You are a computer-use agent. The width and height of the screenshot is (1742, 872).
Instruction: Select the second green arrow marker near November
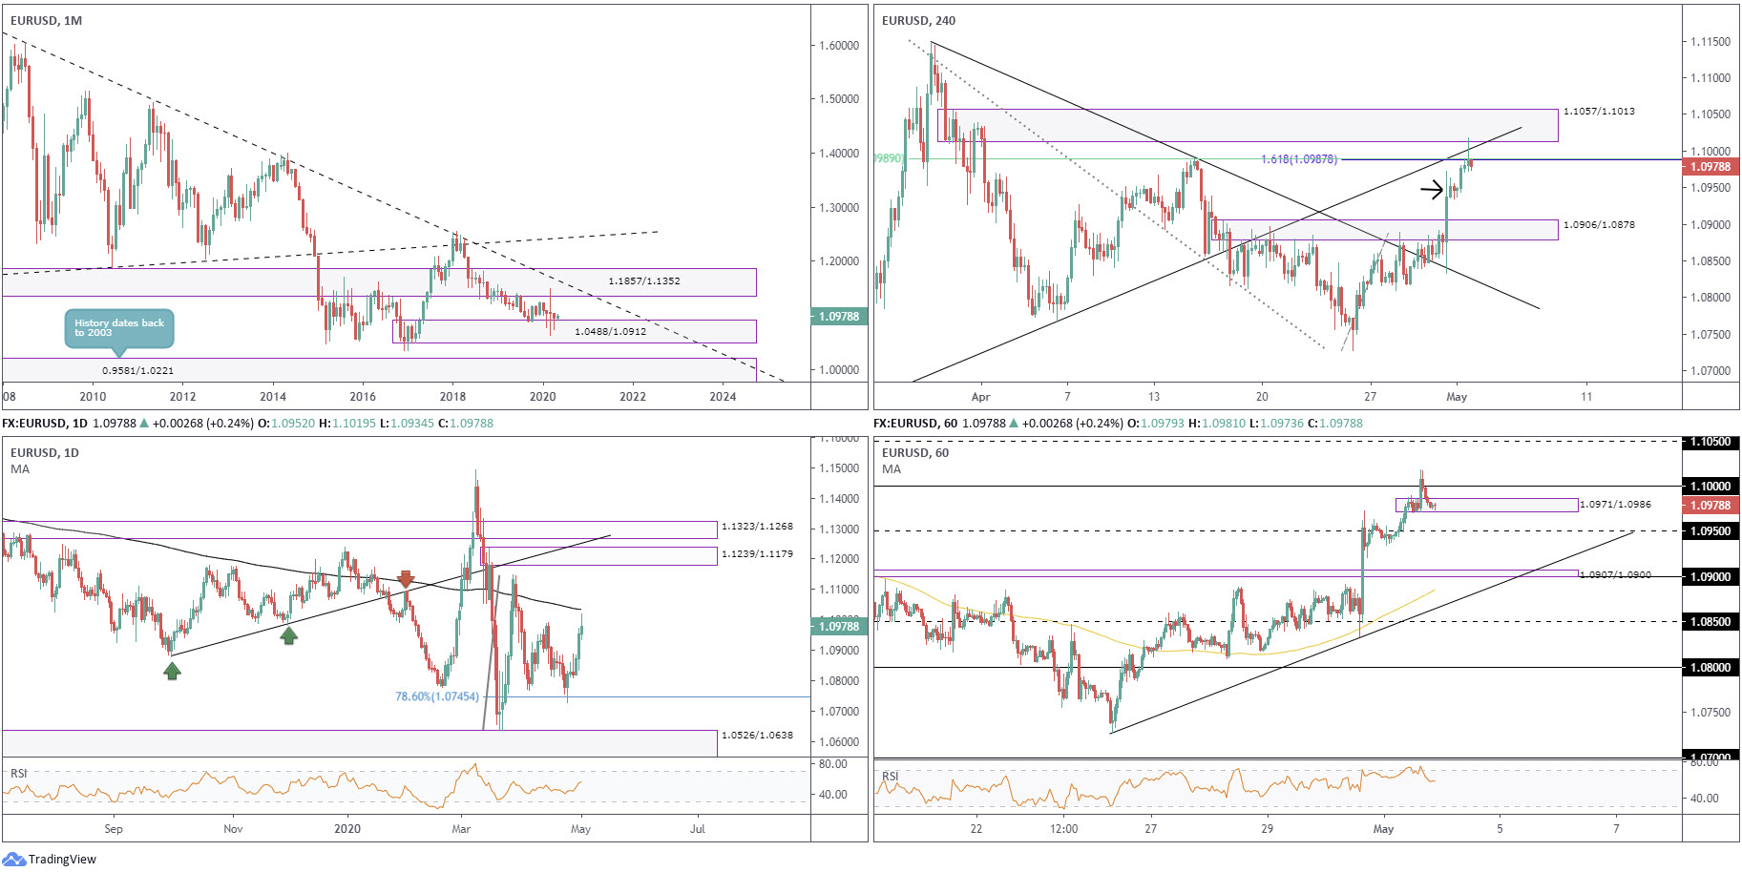(x=288, y=634)
